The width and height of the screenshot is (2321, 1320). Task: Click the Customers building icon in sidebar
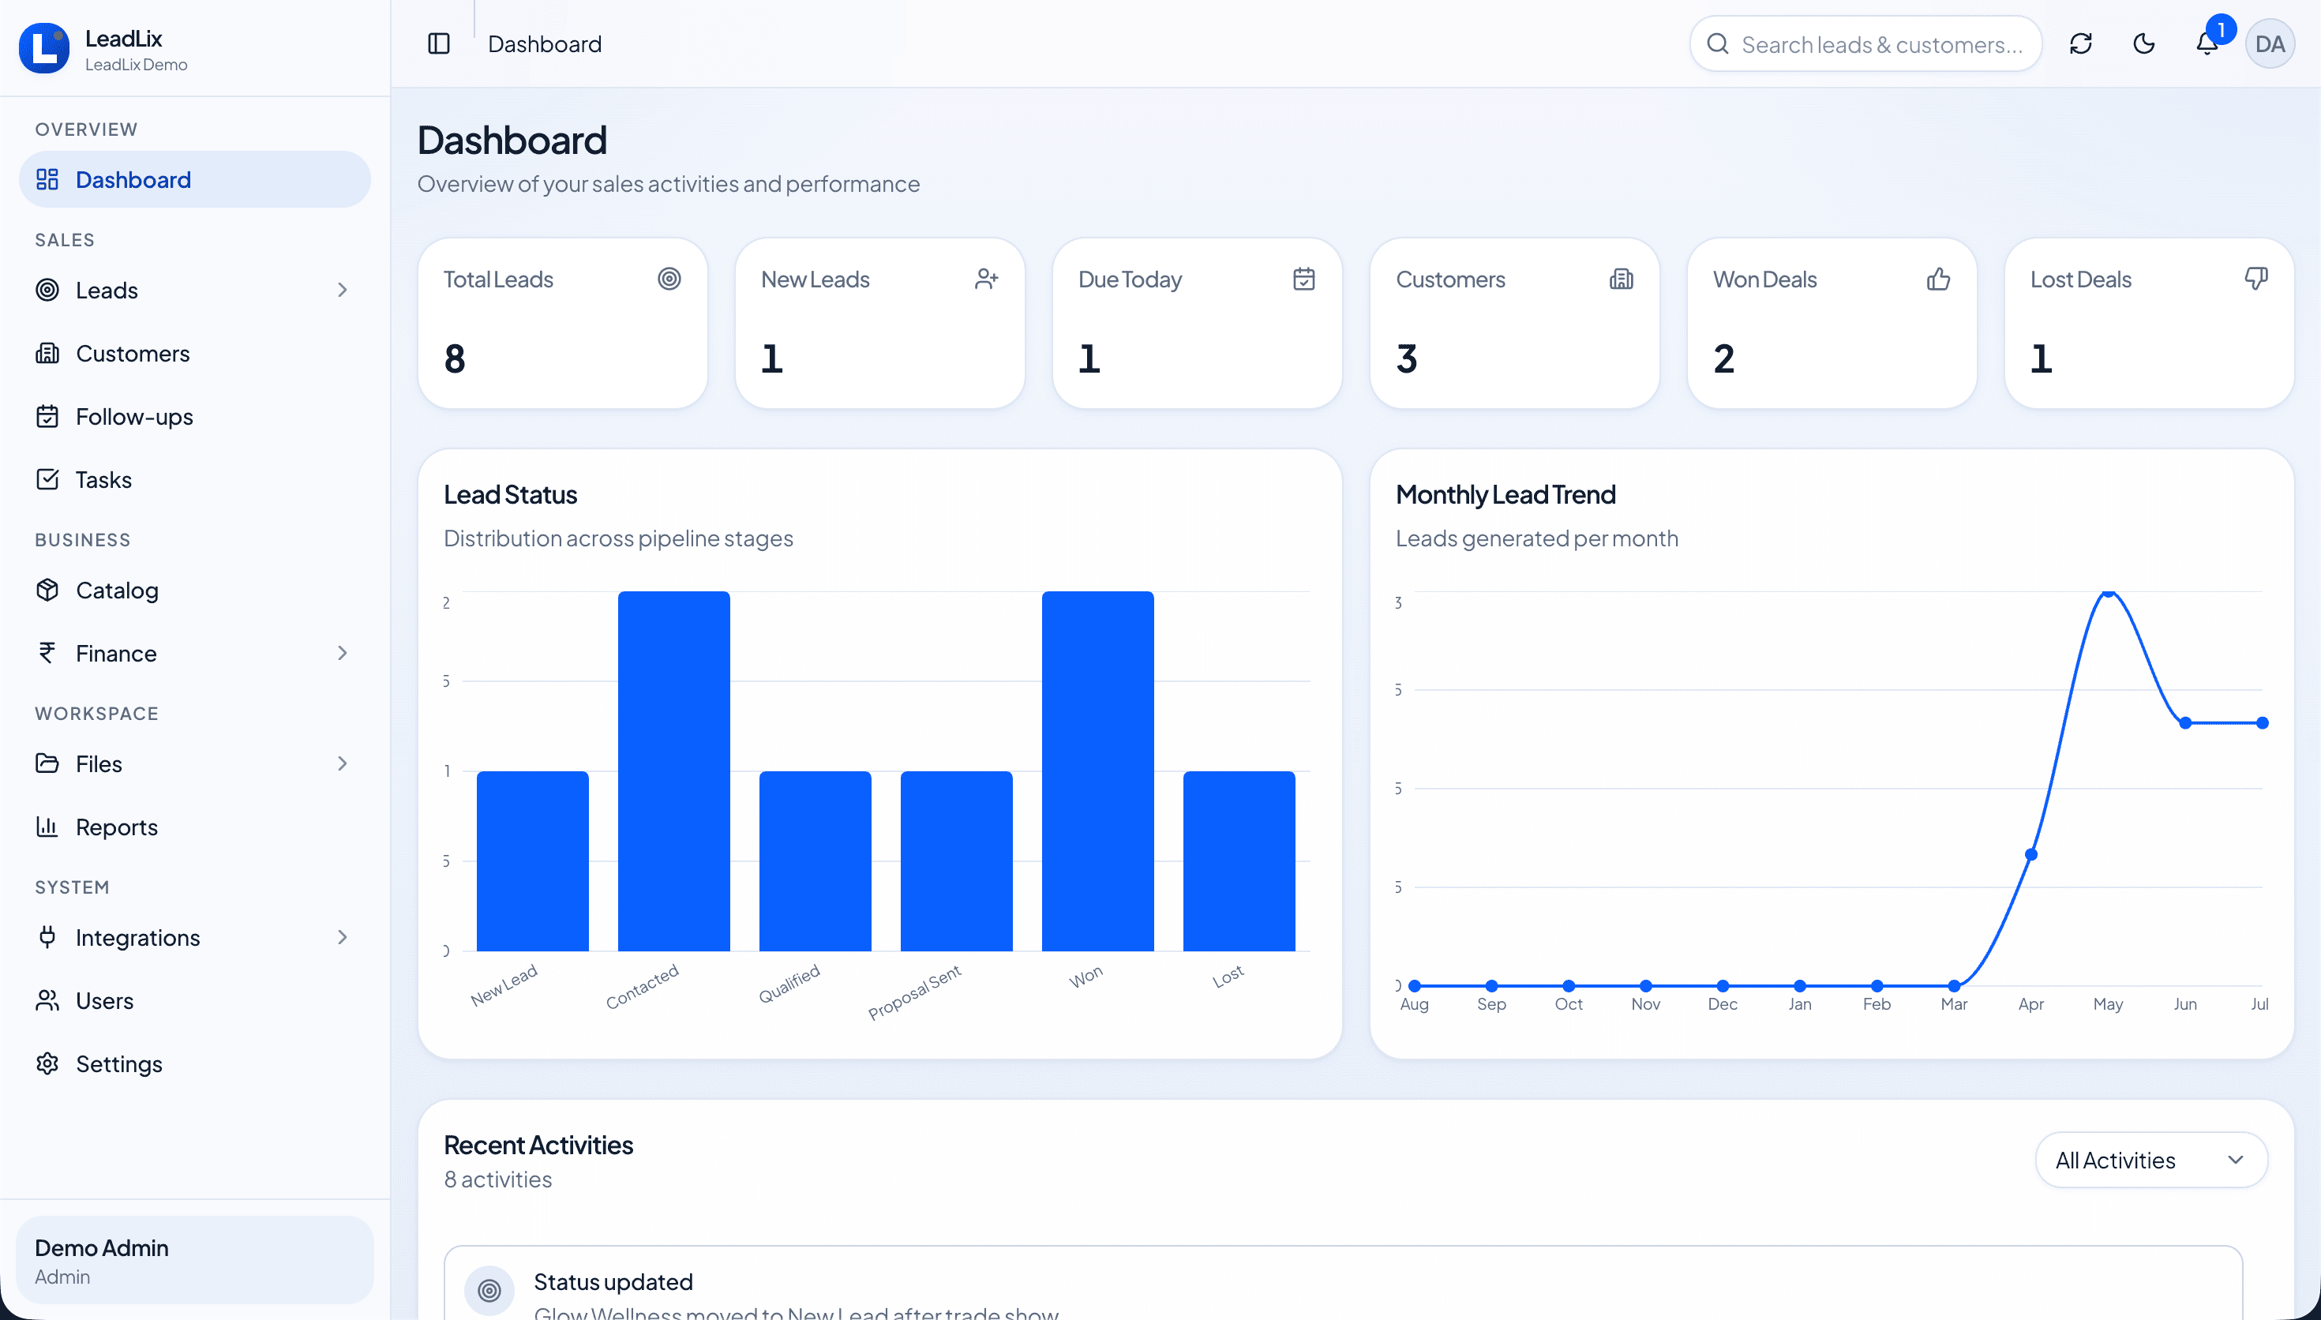47,354
